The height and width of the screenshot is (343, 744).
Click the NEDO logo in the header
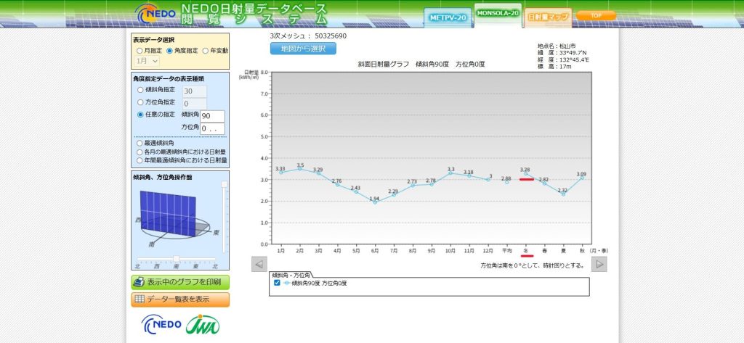pos(154,13)
